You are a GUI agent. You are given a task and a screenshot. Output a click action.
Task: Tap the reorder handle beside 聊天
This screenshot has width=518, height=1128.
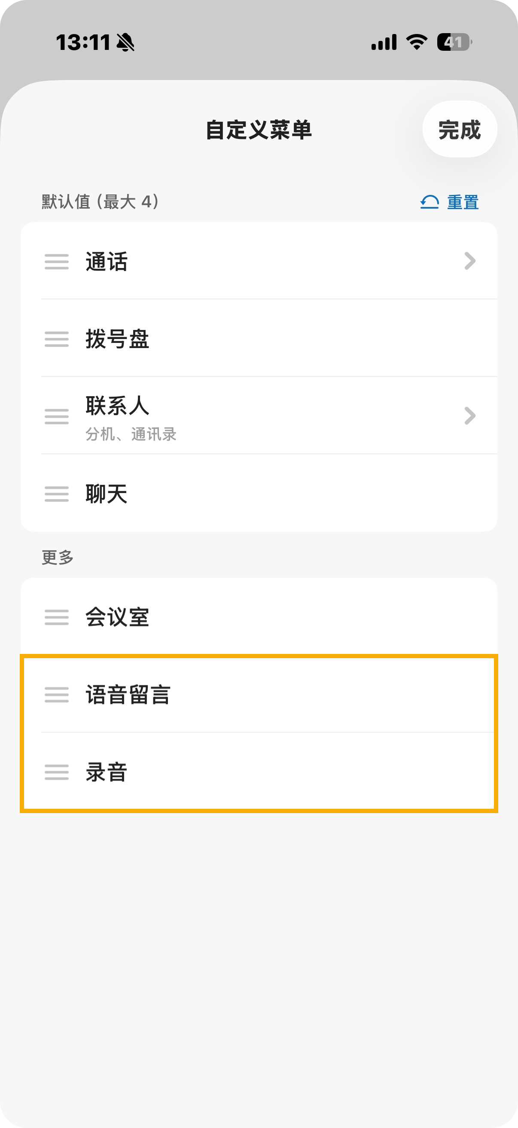point(57,493)
